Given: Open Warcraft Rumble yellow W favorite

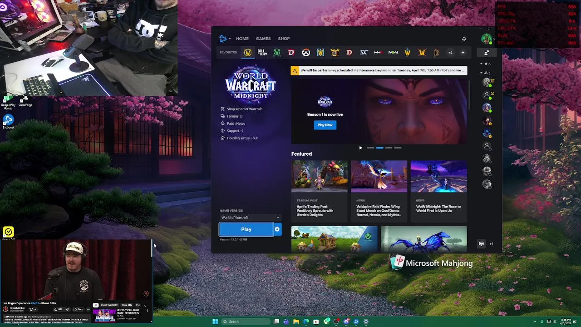Looking at the screenshot, I should click(x=408, y=53).
